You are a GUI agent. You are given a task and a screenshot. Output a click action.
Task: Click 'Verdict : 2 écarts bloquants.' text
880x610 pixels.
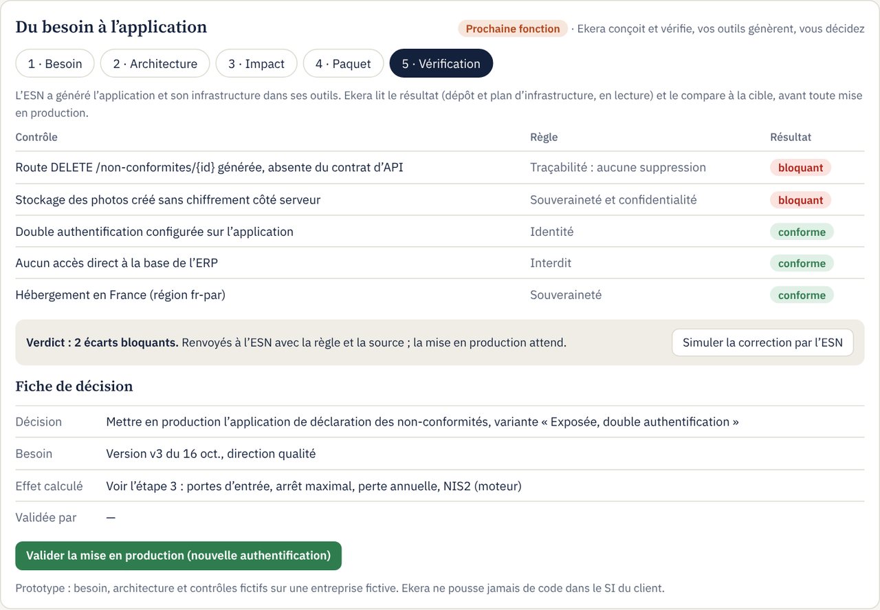pyautogui.click(x=102, y=342)
